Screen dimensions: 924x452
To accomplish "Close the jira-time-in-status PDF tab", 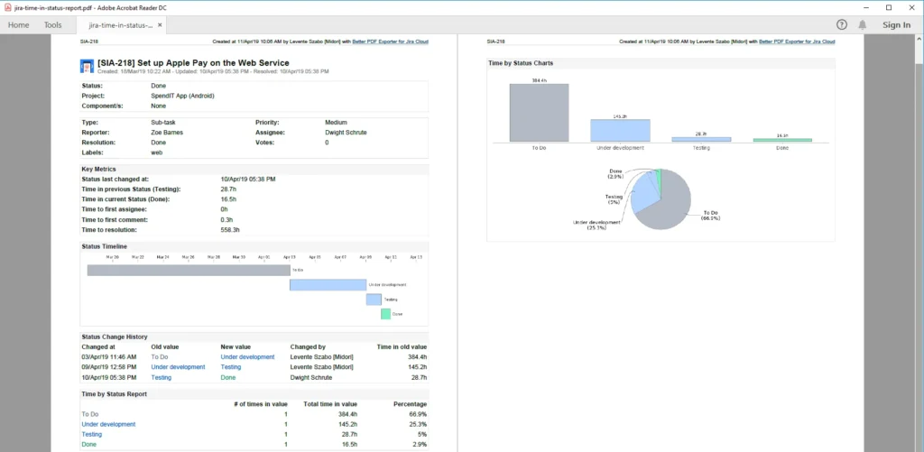I will (x=160, y=25).
